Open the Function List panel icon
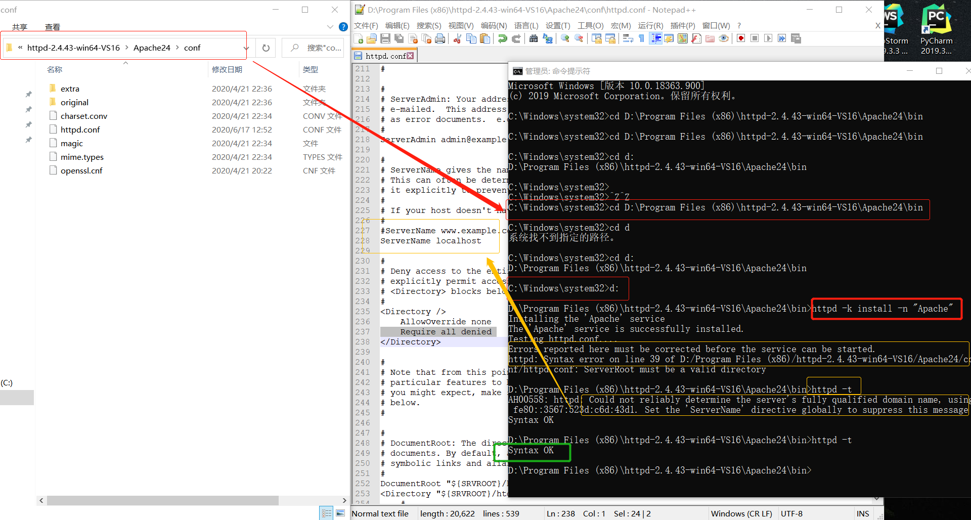The image size is (971, 520). (696, 38)
